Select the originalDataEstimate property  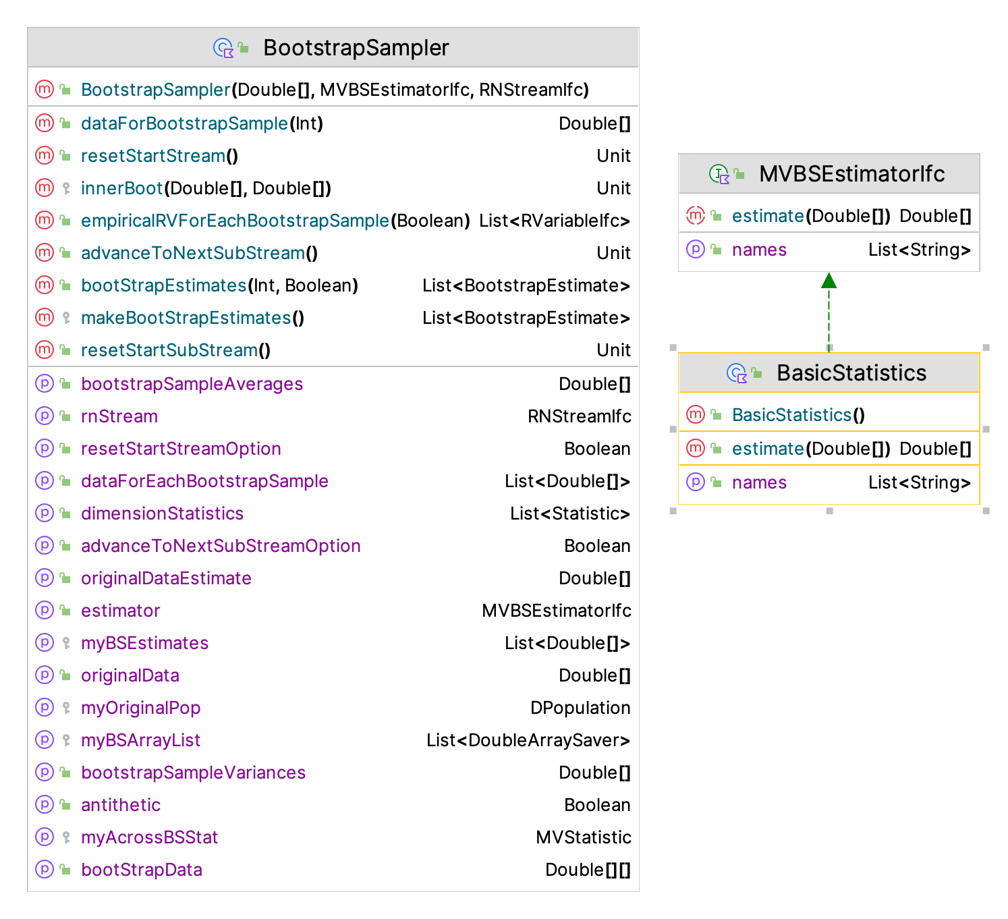[x=166, y=578]
